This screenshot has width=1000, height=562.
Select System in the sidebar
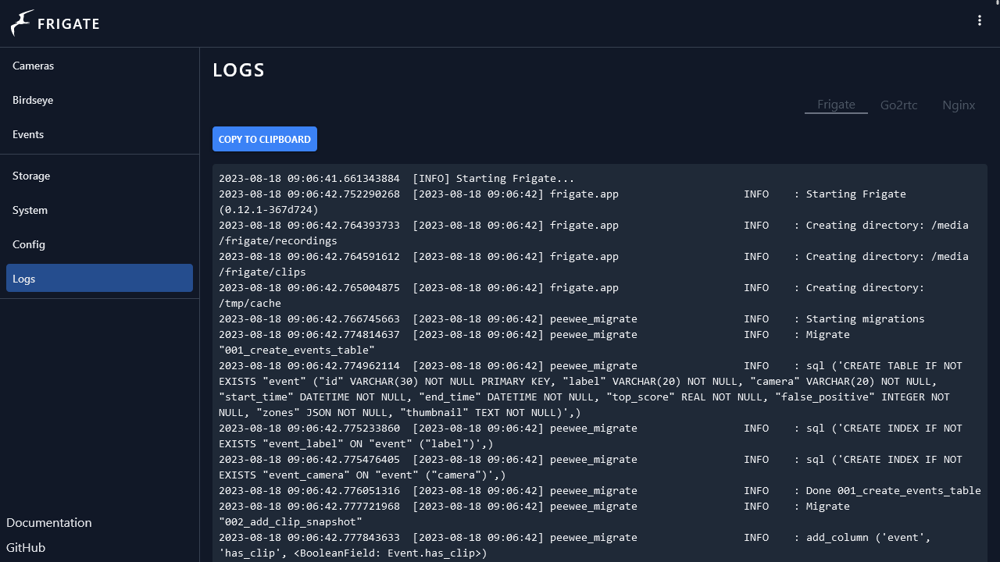coord(30,210)
